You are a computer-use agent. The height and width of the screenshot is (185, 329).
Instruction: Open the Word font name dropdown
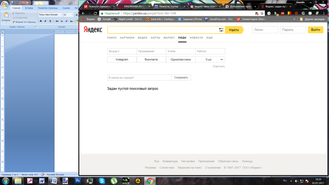(x=62, y=15)
